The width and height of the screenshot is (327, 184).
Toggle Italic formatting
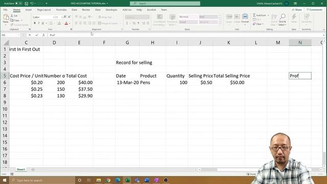(39, 23)
